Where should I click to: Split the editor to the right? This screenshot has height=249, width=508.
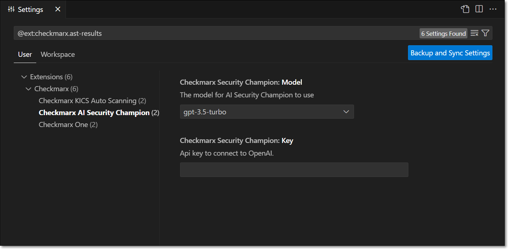click(x=479, y=9)
